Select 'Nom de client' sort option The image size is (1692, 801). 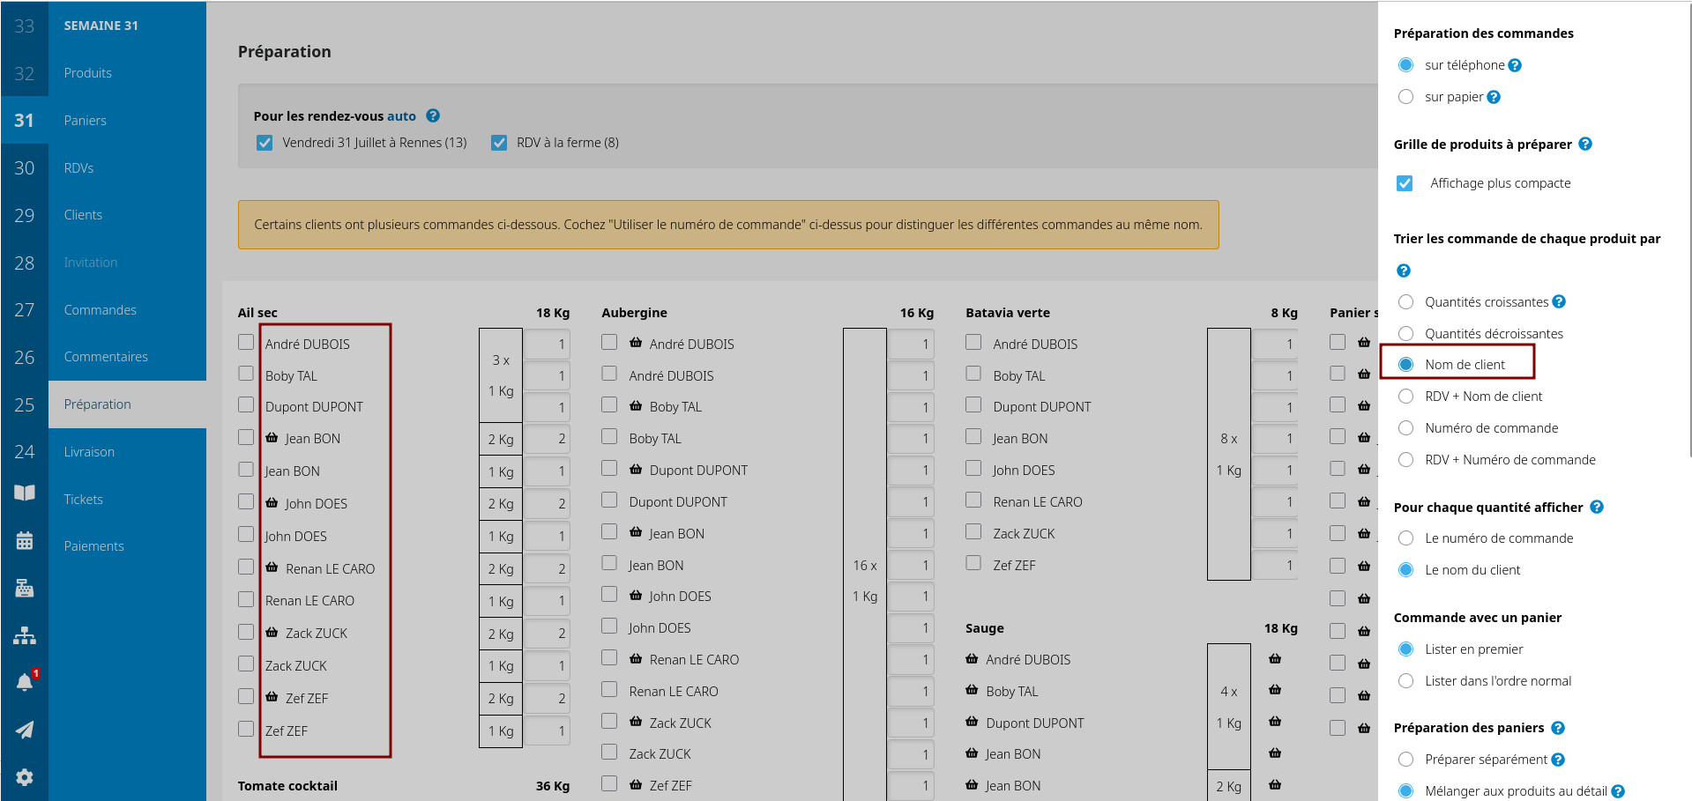coord(1406,365)
